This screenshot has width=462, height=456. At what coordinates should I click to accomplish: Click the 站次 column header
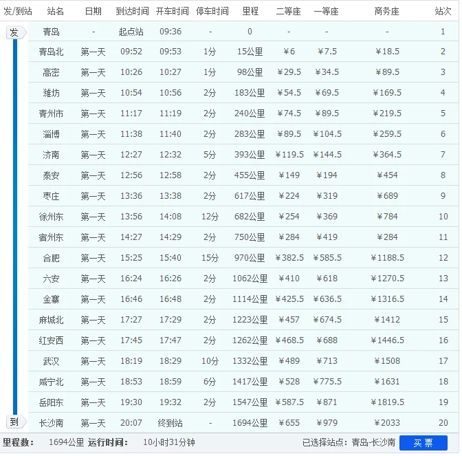(x=443, y=11)
